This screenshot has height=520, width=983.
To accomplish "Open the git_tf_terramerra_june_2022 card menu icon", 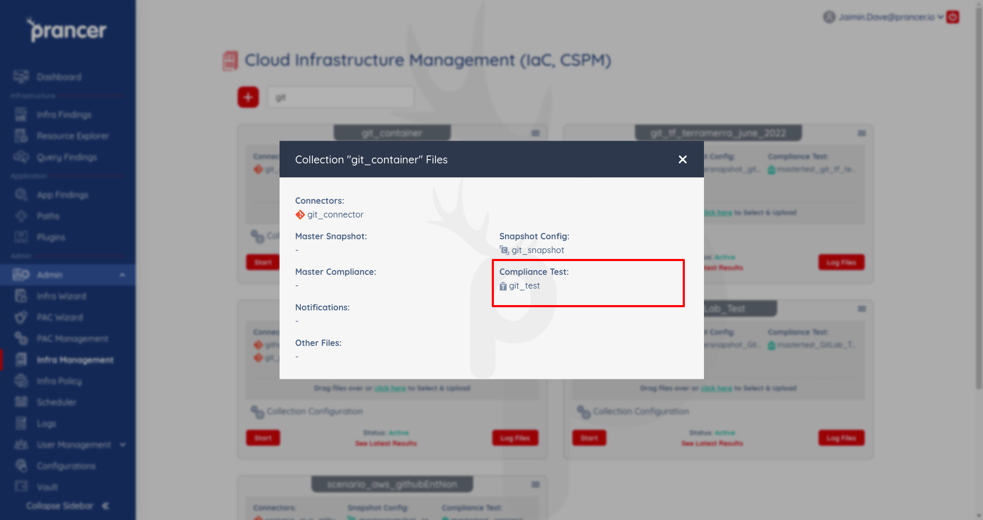I will point(862,133).
